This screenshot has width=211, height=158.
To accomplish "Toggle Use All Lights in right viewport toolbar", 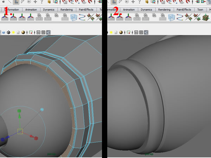I will [x=111, y=32].
